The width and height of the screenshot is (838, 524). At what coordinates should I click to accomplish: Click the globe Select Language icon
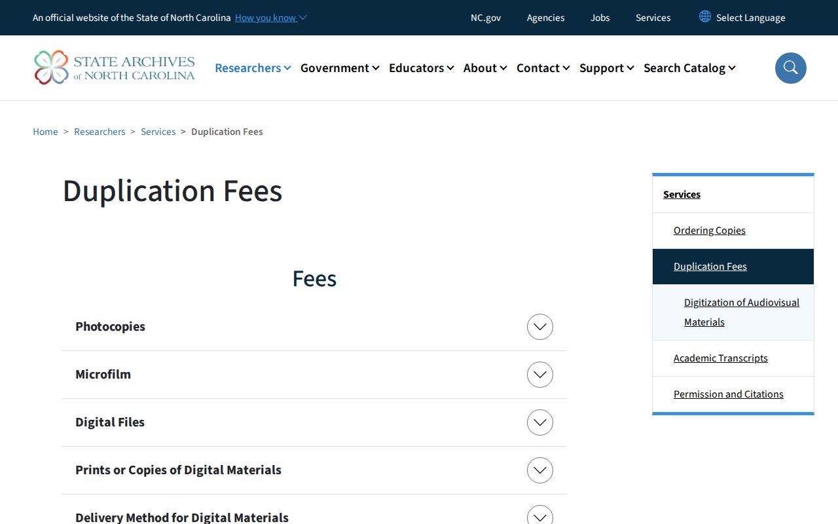point(704,16)
